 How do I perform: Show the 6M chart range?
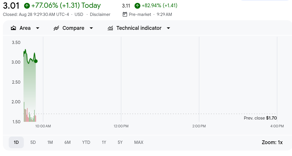tap(68, 142)
